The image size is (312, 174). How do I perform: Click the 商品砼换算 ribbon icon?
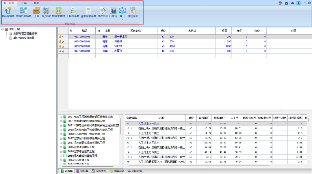point(8,11)
